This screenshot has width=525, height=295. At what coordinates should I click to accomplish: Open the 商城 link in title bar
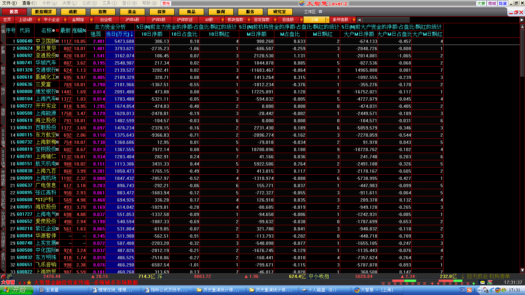(492, 3)
